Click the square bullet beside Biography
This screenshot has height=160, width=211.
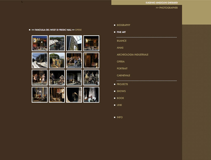tap(115, 25)
